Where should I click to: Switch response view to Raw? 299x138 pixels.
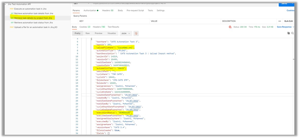pyautogui.click(x=88, y=33)
